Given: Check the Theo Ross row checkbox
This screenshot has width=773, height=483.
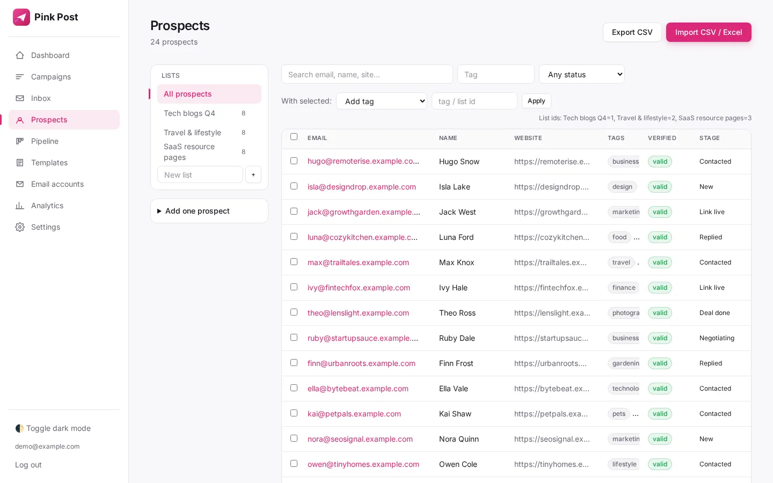Looking at the screenshot, I should point(294,312).
